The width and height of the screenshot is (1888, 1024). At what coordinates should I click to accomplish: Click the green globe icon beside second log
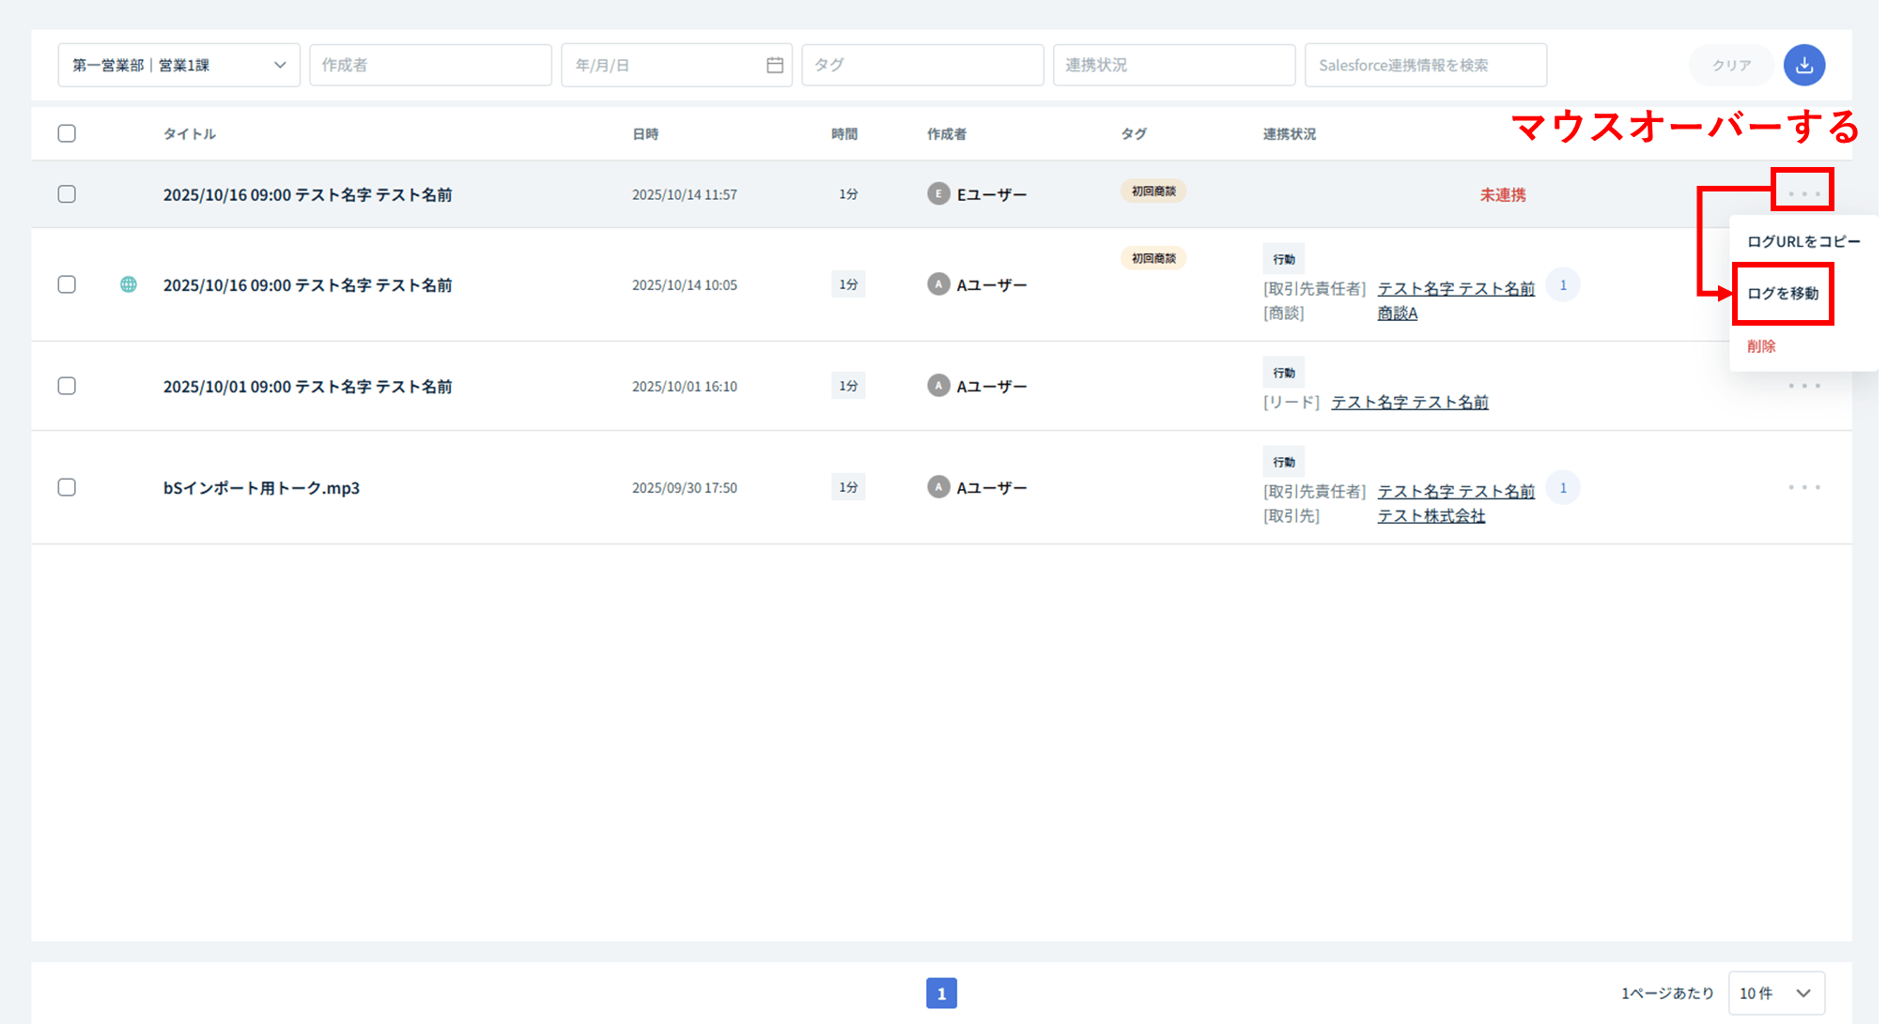[129, 284]
